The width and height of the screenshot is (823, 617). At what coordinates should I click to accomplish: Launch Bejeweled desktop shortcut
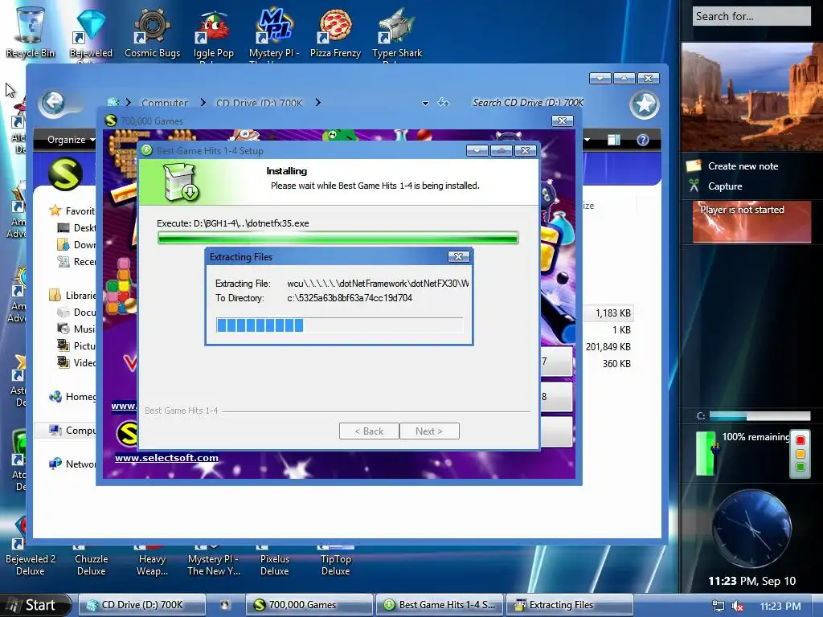tap(91, 31)
